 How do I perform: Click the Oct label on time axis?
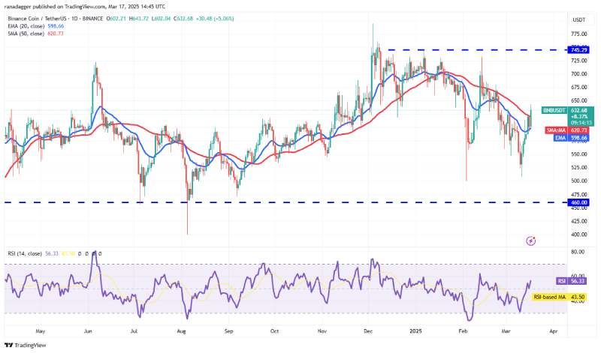[x=274, y=331]
